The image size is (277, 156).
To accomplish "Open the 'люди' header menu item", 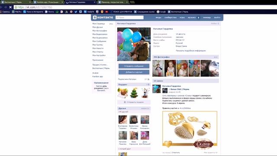I will tap(158, 17).
